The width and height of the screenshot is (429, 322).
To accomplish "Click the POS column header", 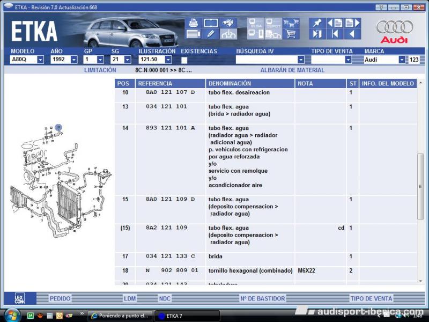I will point(124,84).
